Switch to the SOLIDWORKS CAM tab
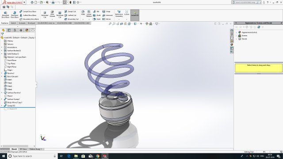The height and width of the screenshot is (159, 283). pos(82,23)
